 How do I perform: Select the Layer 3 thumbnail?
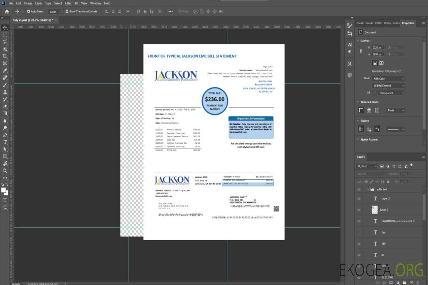pyautogui.click(x=374, y=210)
